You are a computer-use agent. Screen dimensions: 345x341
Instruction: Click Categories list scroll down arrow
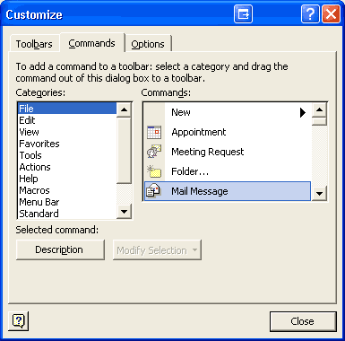tap(124, 212)
